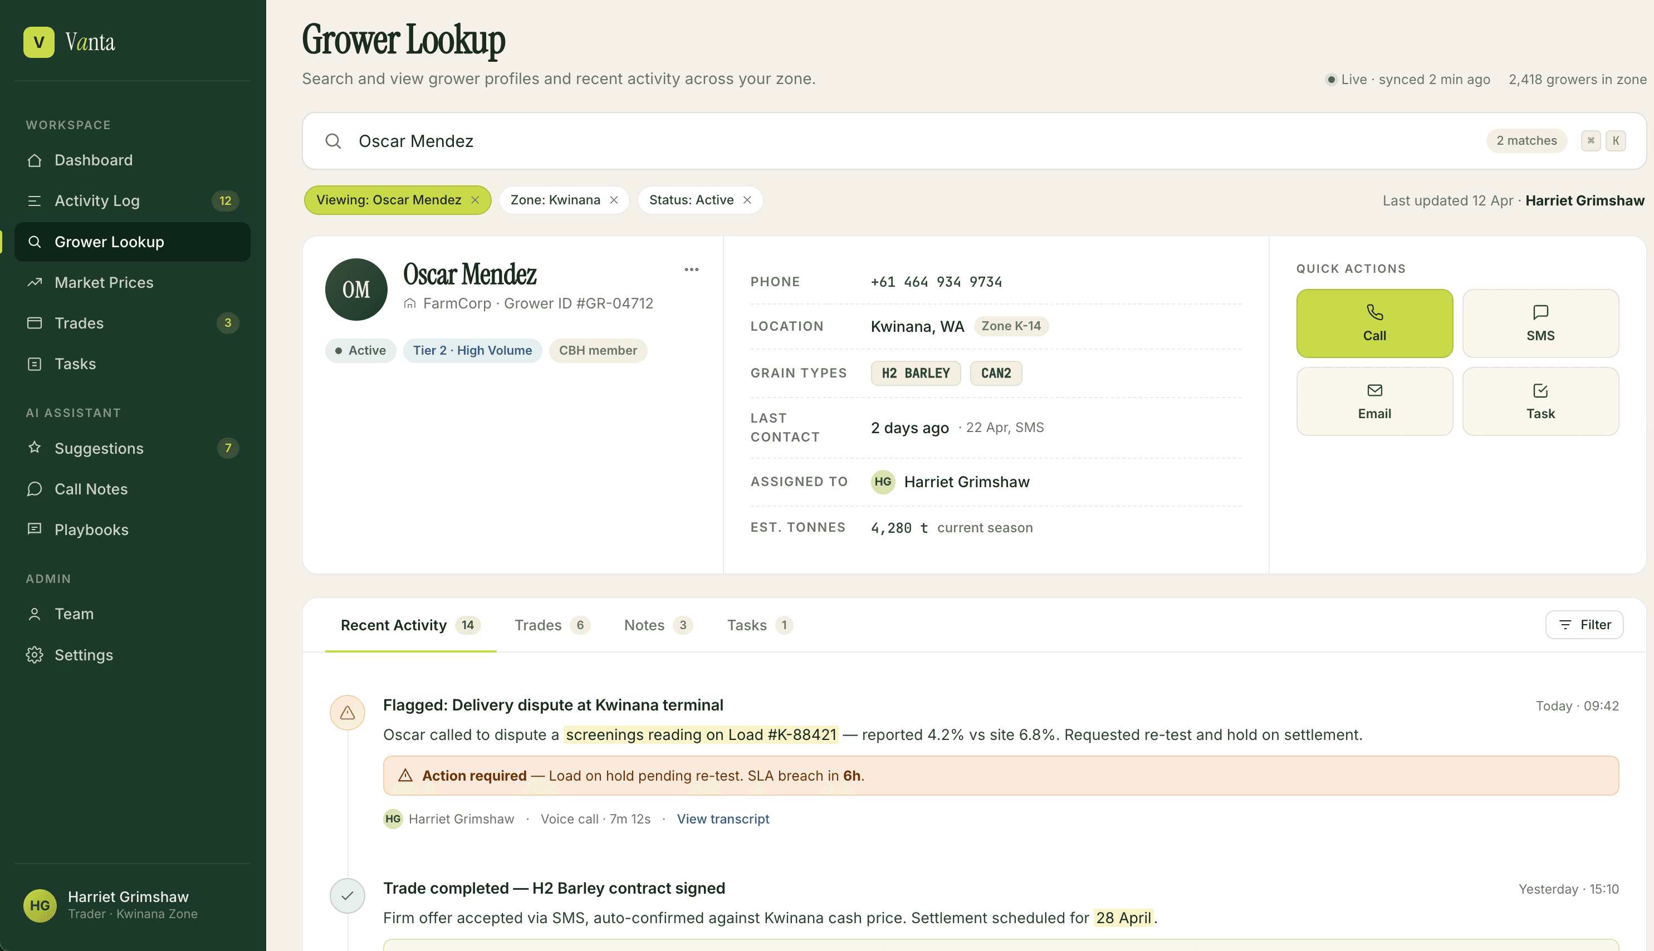Click the Vanta logo
Image resolution: width=1654 pixels, height=951 pixels.
[68, 41]
